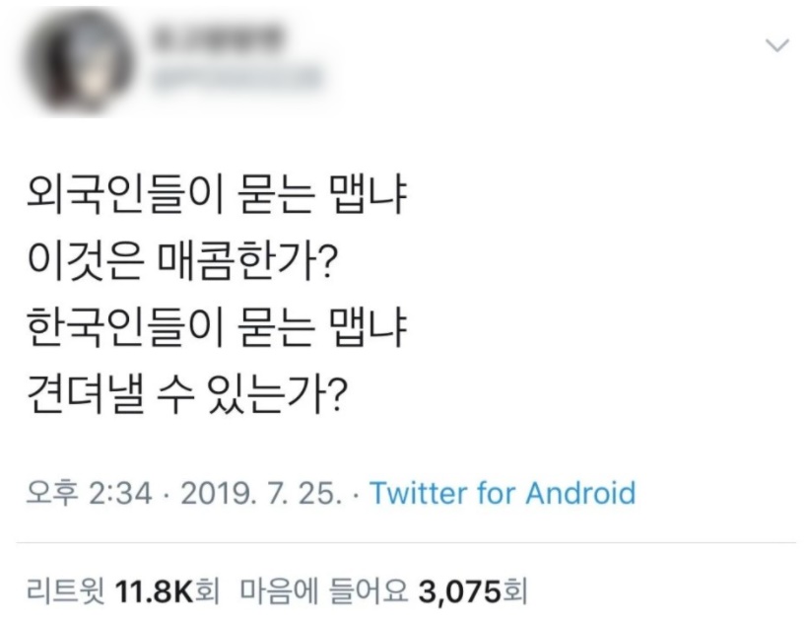This screenshot has height=623, width=806.
Task: Open the tweet options chevron menu
Action: pyautogui.click(x=777, y=45)
